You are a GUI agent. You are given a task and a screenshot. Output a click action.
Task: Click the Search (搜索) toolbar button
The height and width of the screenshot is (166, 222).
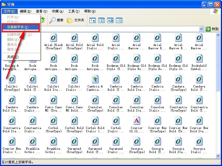click(56, 20)
